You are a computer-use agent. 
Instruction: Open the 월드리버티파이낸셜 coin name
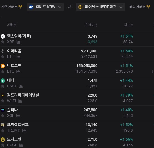click(x=23, y=95)
